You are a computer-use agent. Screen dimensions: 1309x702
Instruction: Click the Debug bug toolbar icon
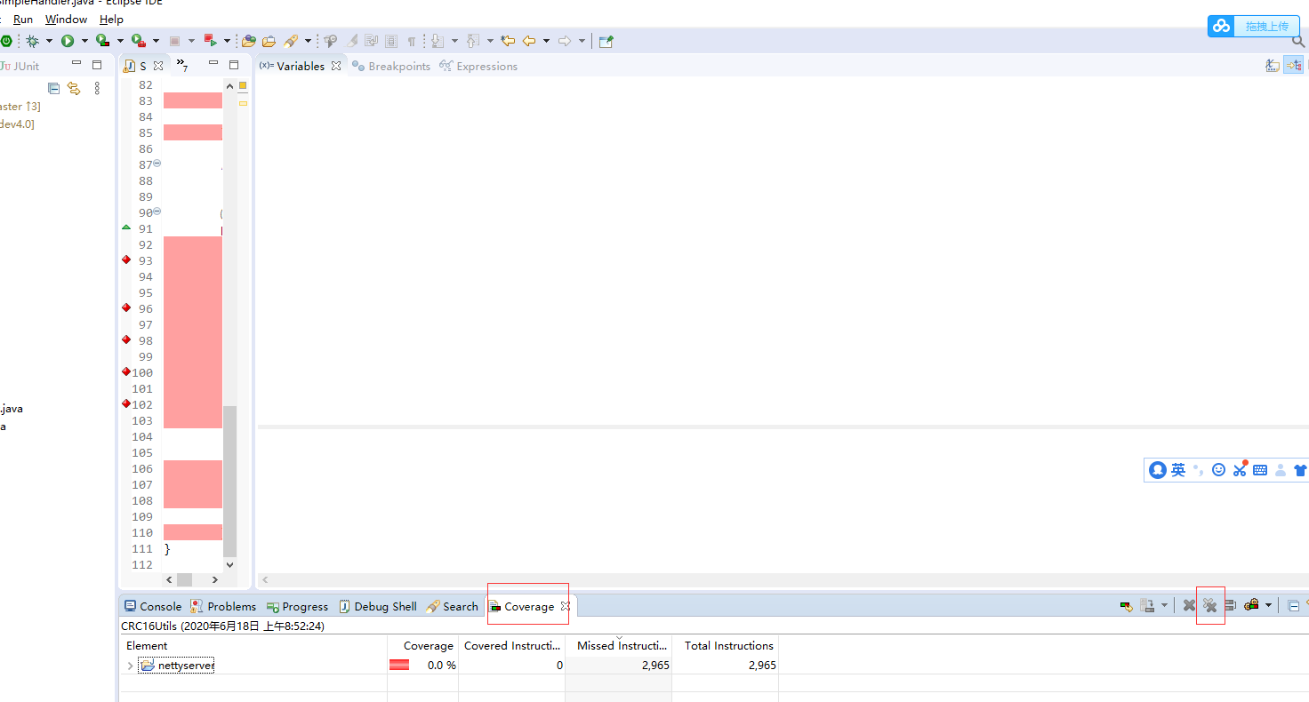[32, 41]
